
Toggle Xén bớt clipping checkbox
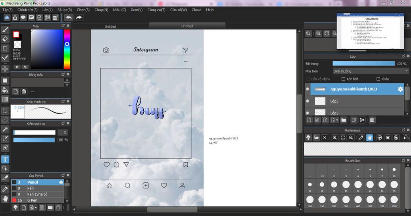(x=344, y=79)
